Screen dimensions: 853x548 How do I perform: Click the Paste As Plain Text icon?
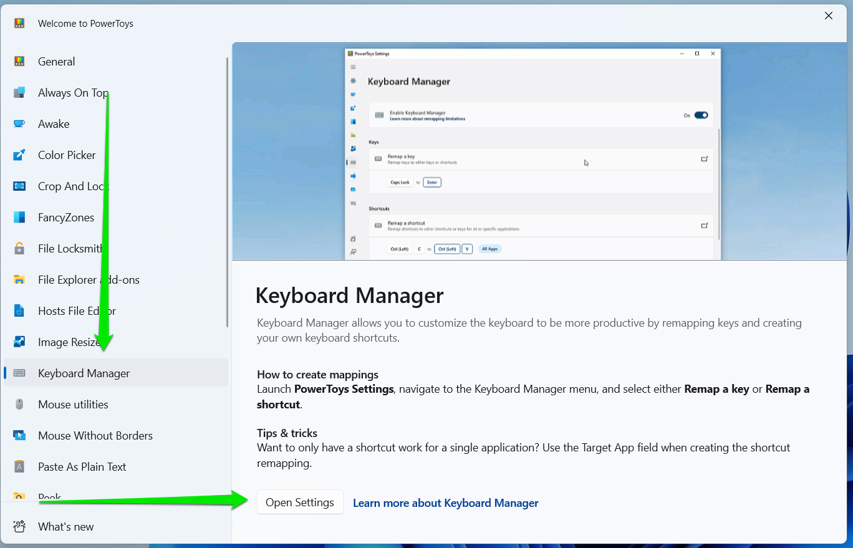(x=19, y=466)
